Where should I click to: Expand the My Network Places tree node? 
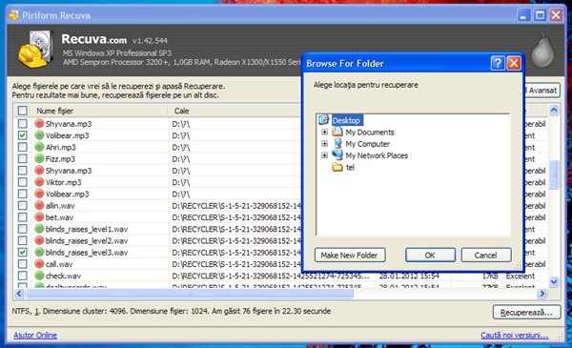pos(324,155)
